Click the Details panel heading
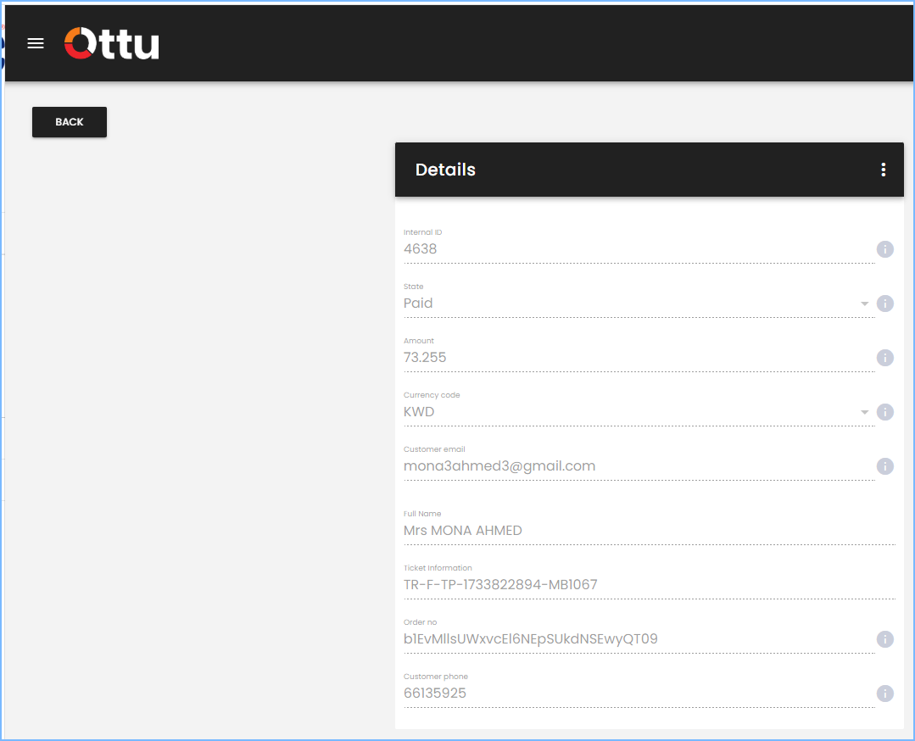 coord(445,170)
